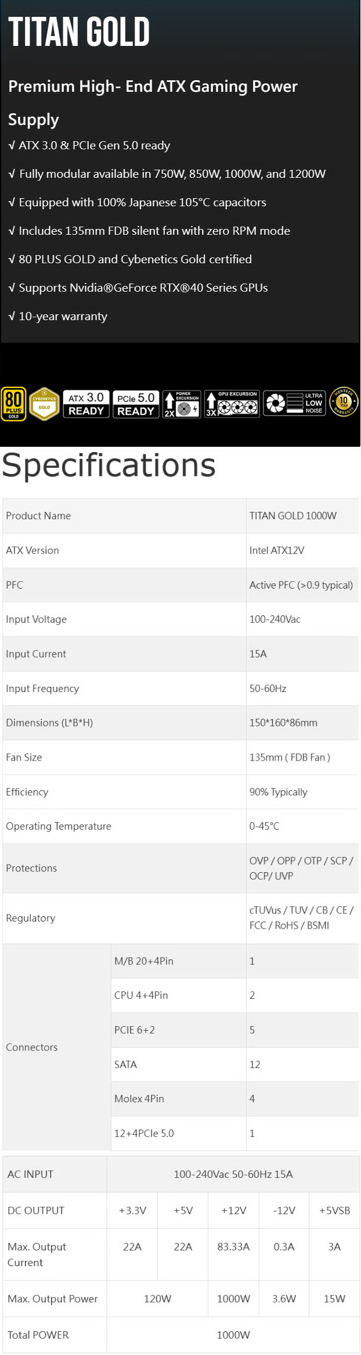Click the 80 PLUS Gold badge
Image resolution: width=361 pixels, height=1355 pixels.
click(x=13, y=404)
